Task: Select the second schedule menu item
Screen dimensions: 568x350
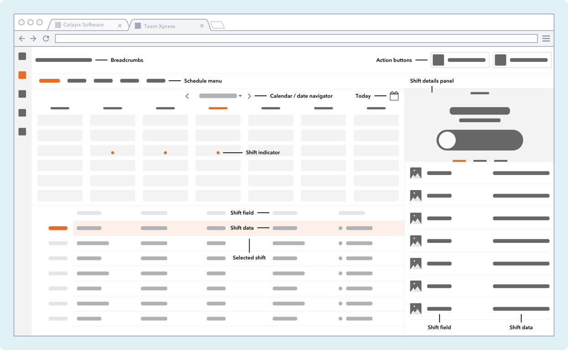Action: coord(77,81)
